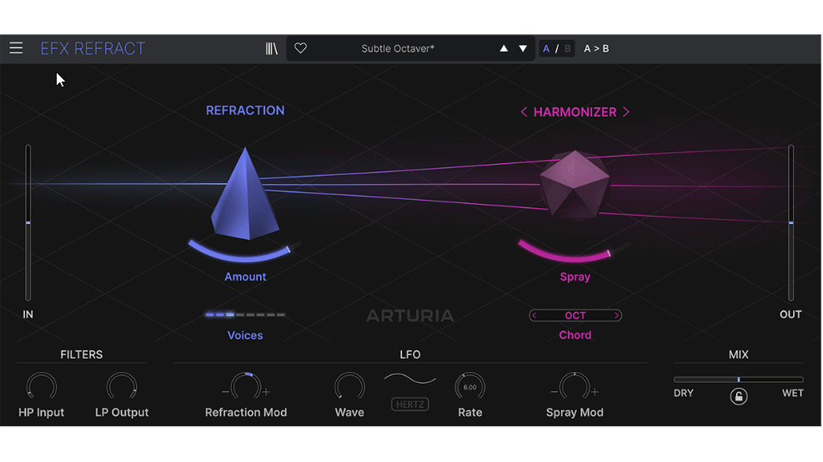
Task: Select previous effect mode left of HARMONIZER
Action: tap(524, 112)
